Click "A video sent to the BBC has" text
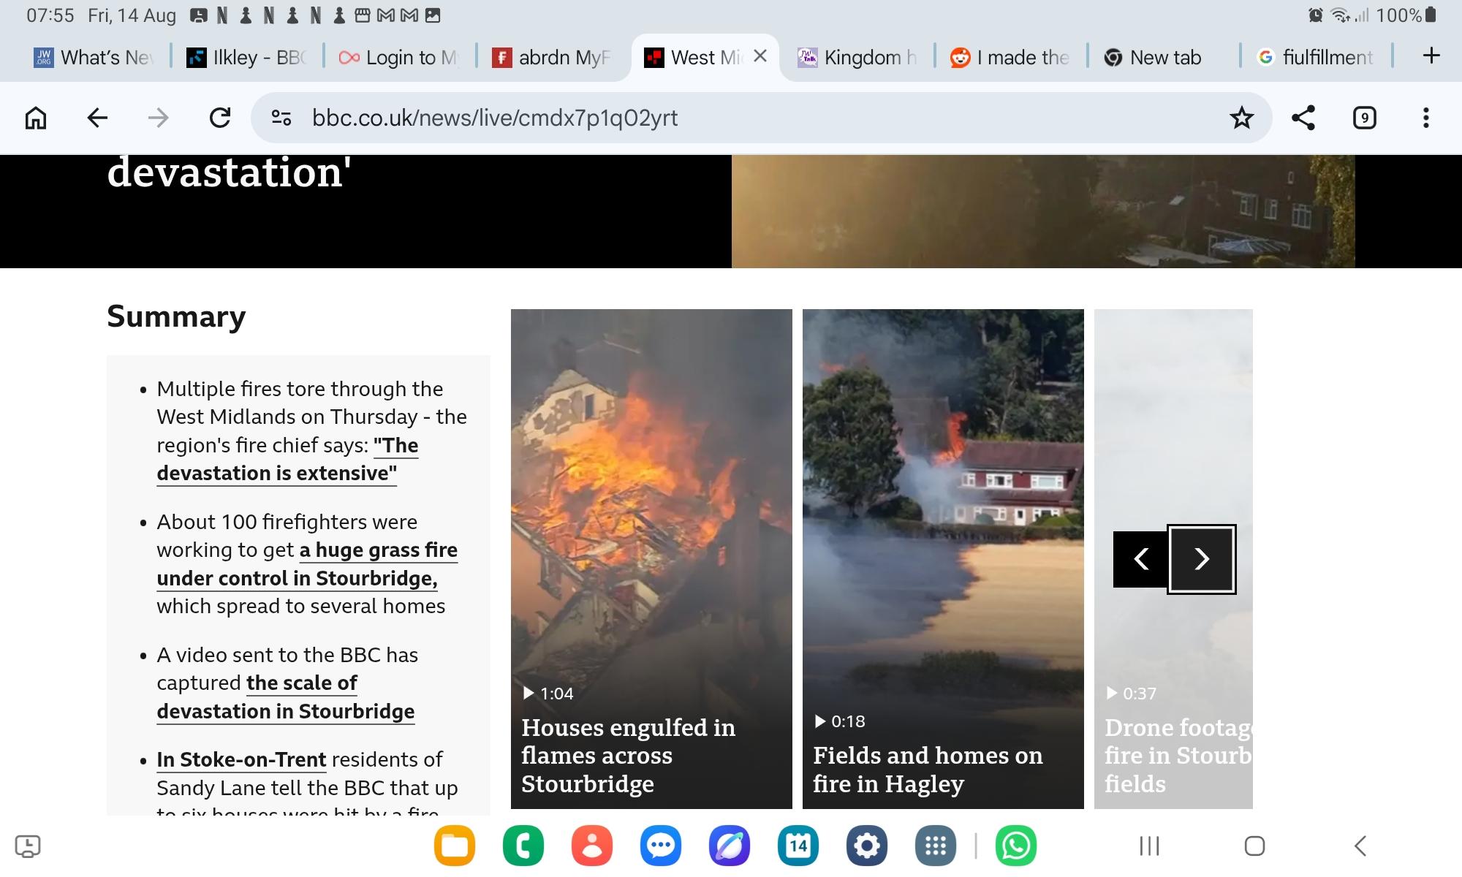The image size is (1462, 877). point(287,655)
